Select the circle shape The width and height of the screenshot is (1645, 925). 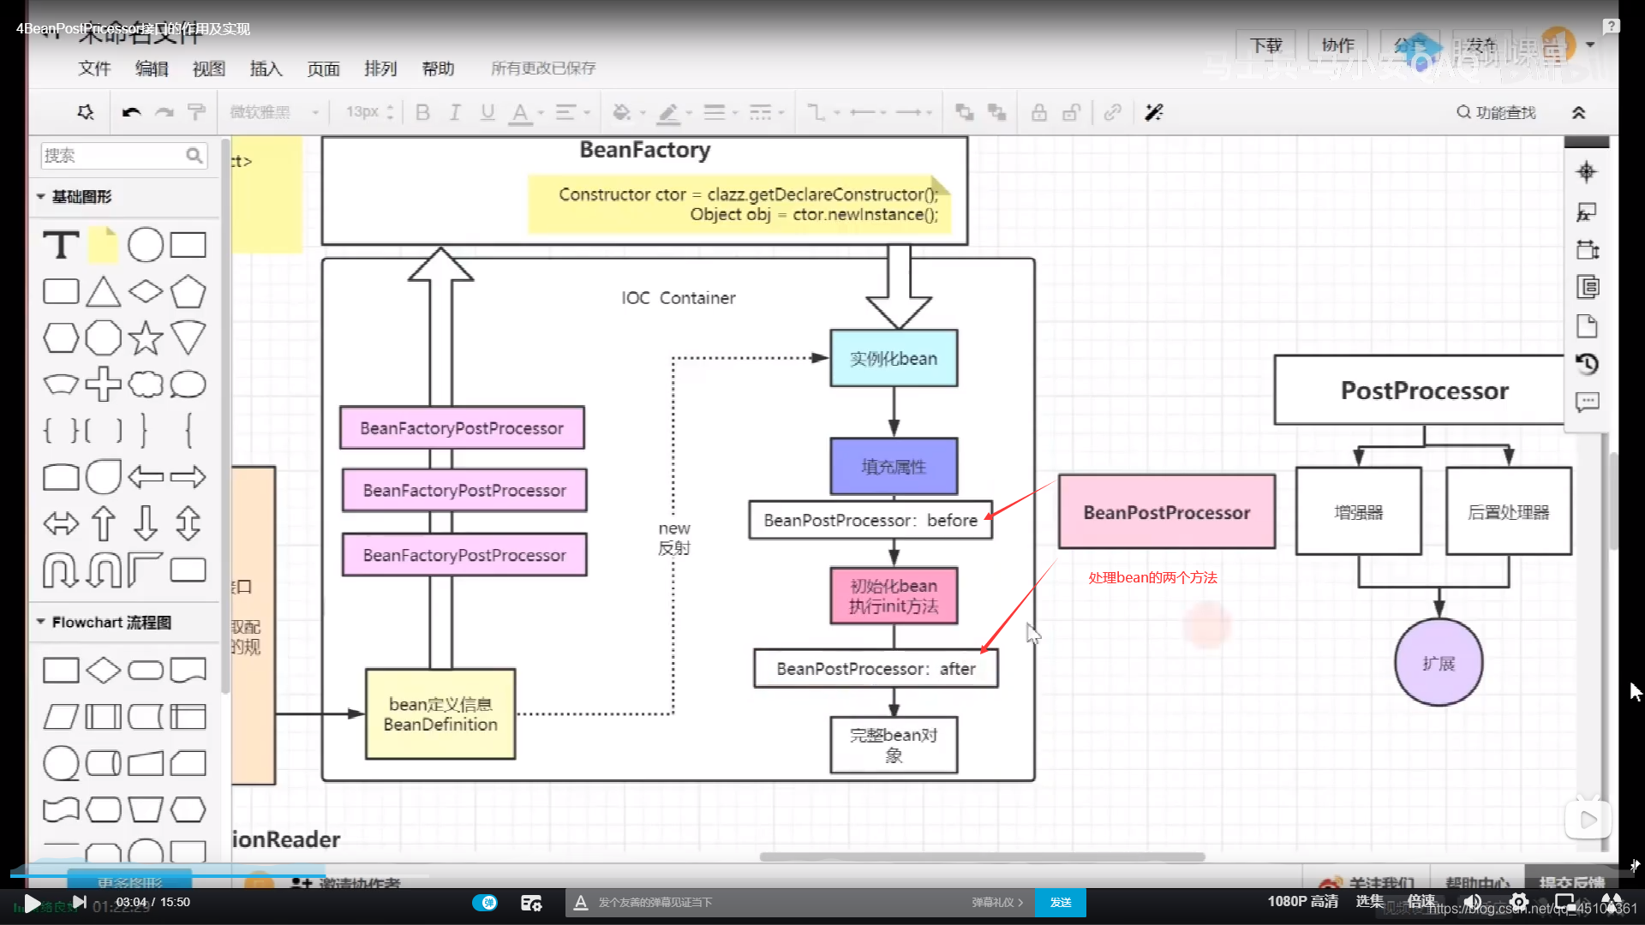pos(146,245)
